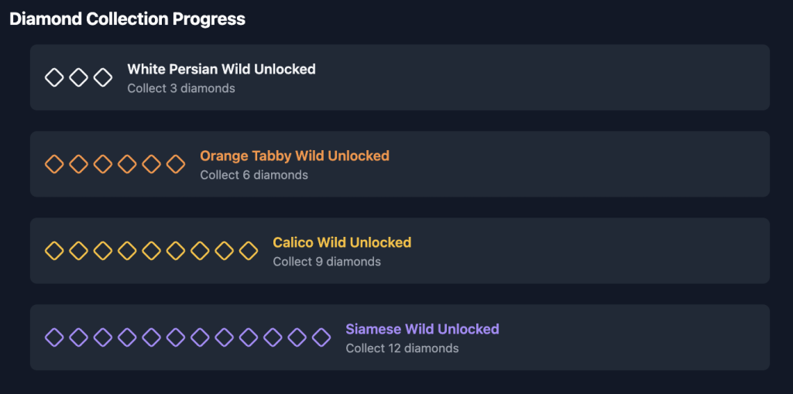Click the third orange tabby diamond
The image size is (793, 394).
103,164
